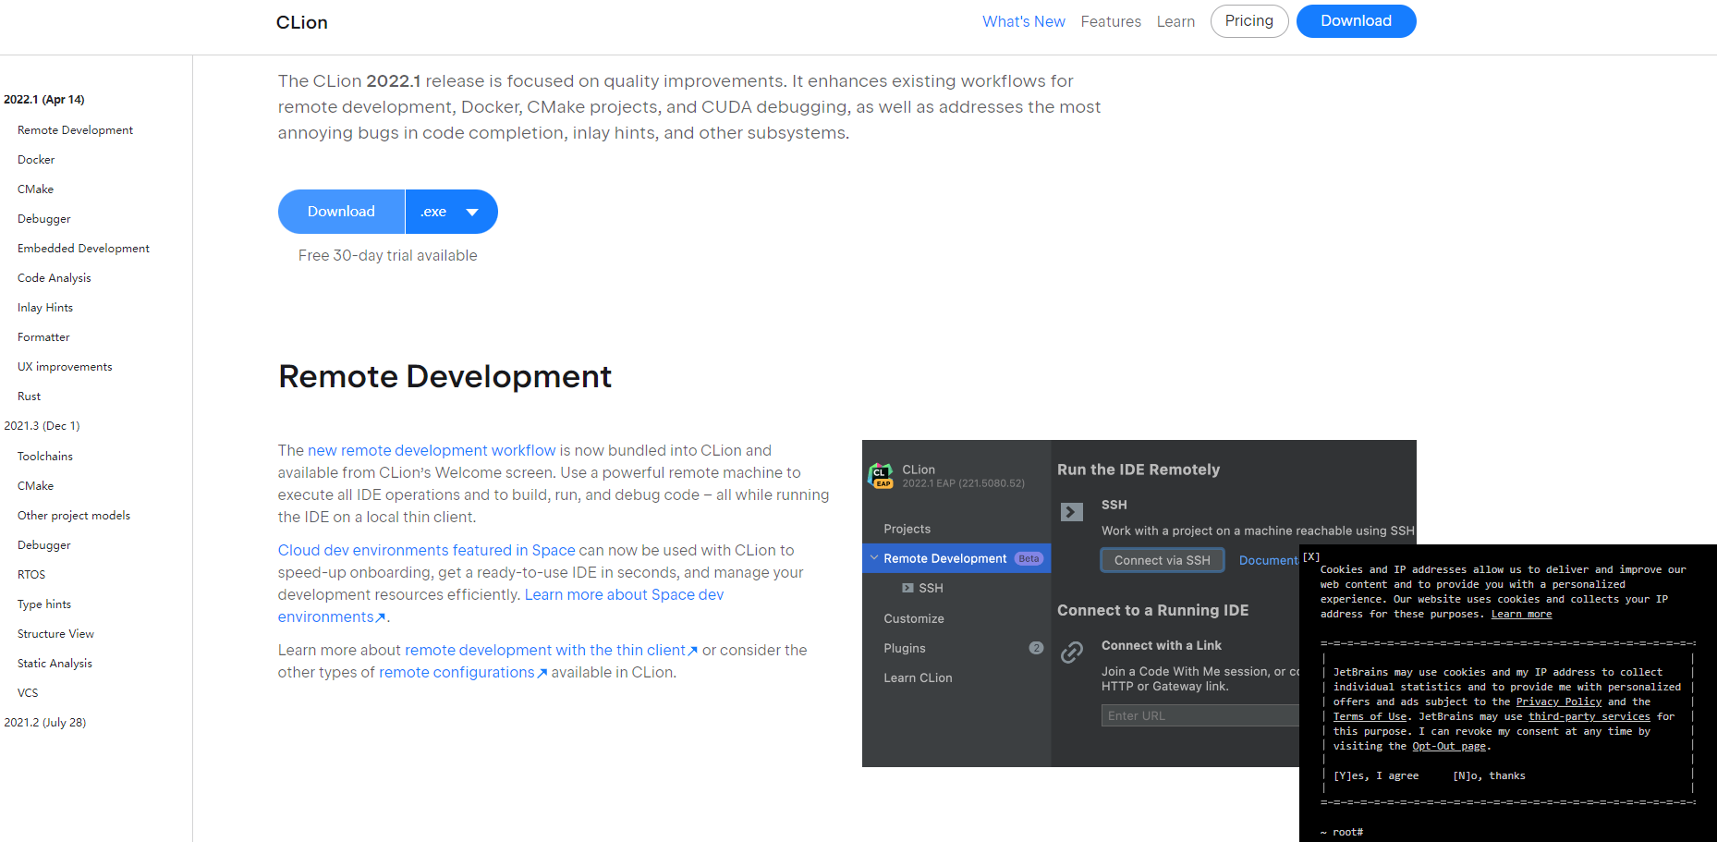
Task: Go to RTOS in sidebar
Action: coord(30,575)
